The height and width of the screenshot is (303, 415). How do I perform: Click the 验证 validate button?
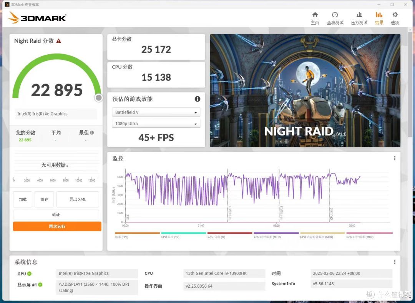tap(56, 214)
